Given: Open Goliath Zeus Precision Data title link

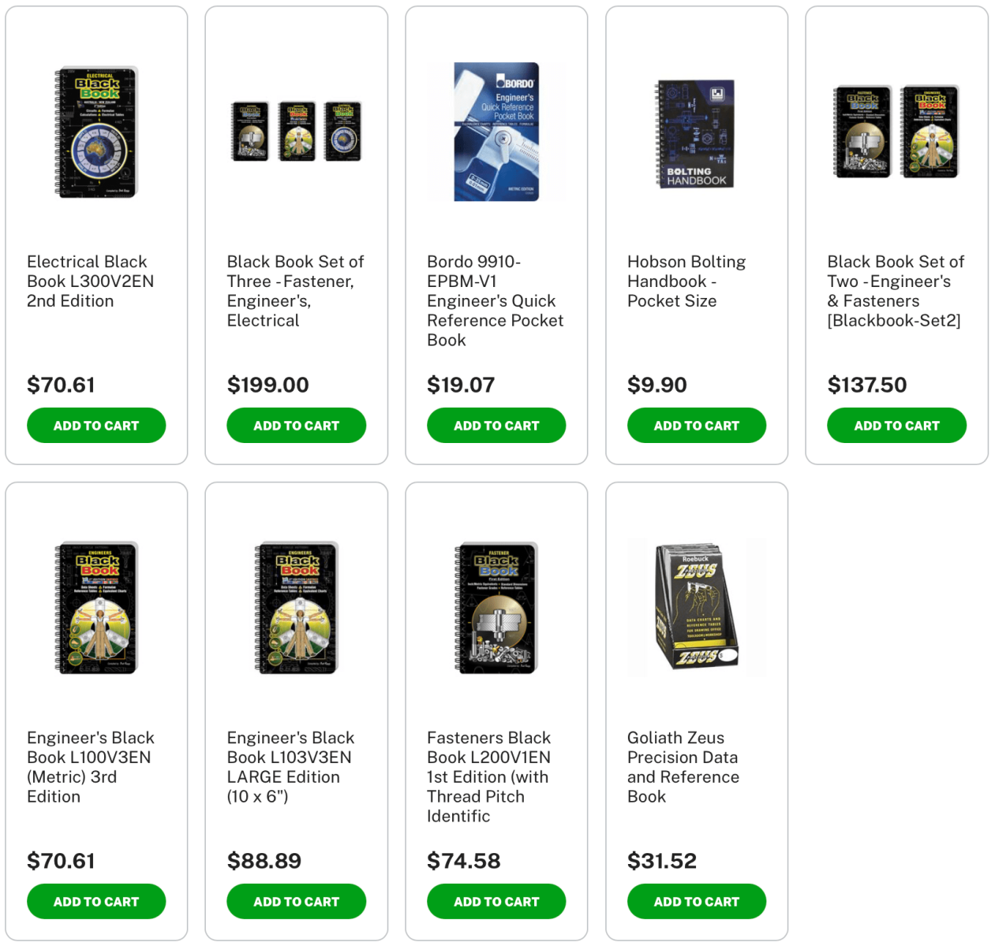Looking at the screenshot, I should 683,767.
